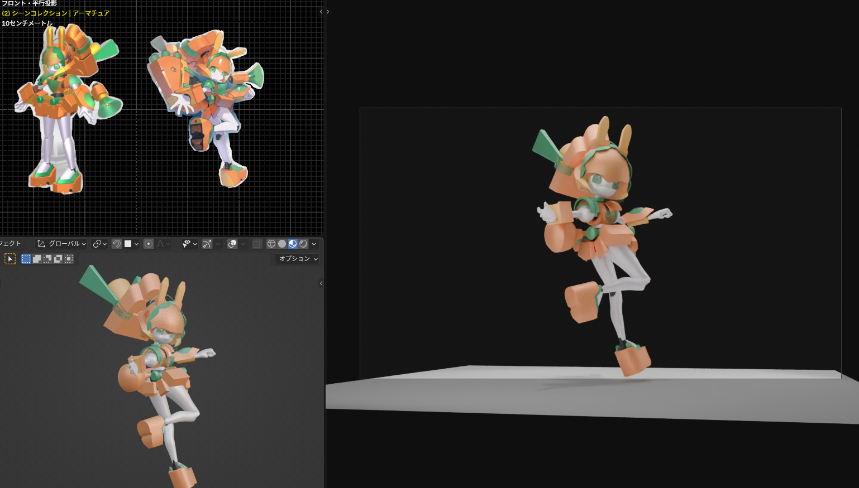This screenshot has height=488, width=859.
Task: Open the viewport shading options arrow
Action: pyautogui.click(x=314, y=244)
